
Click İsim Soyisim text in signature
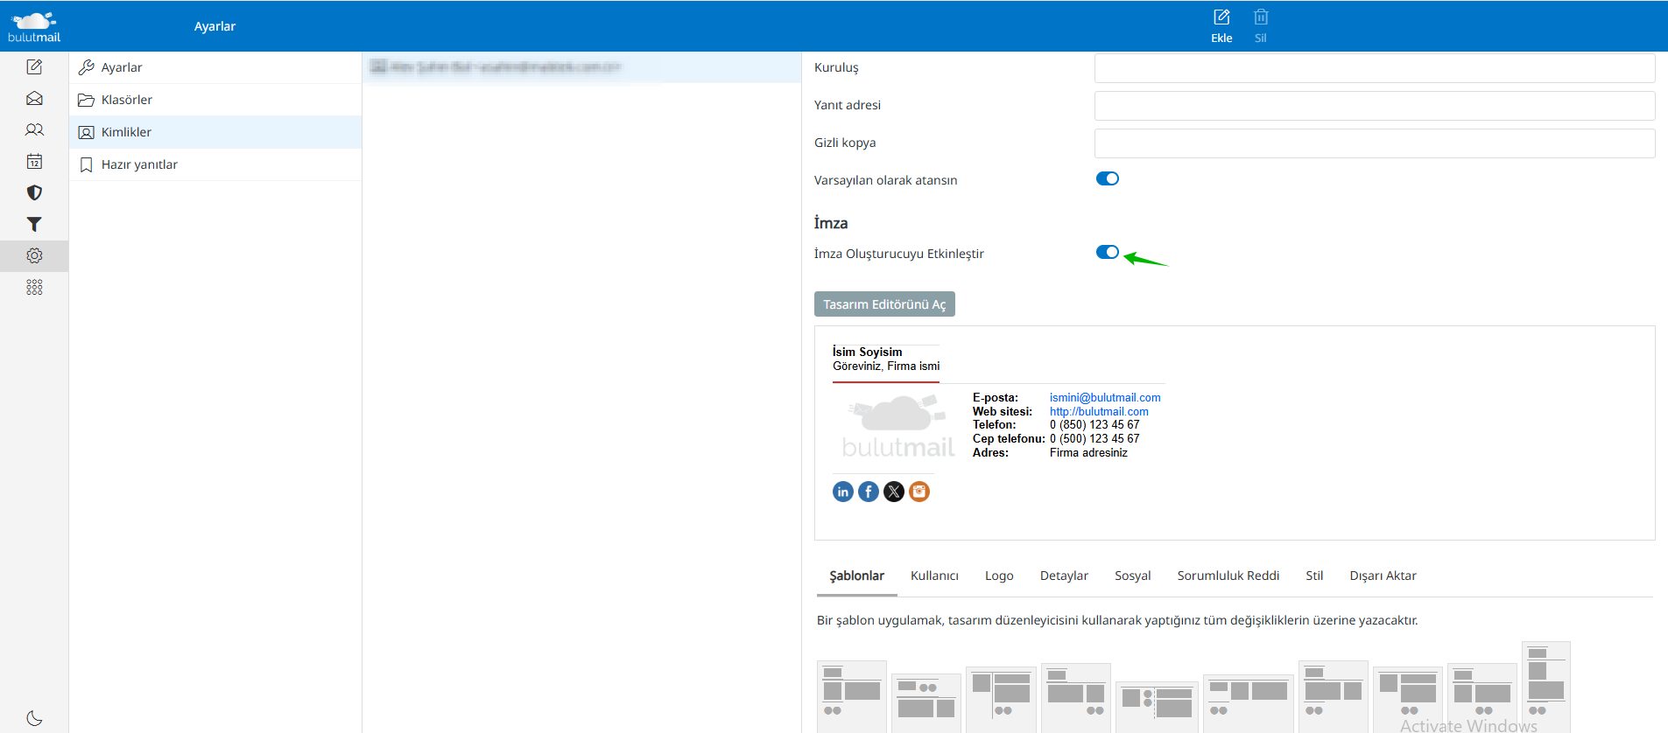point(867,352)
